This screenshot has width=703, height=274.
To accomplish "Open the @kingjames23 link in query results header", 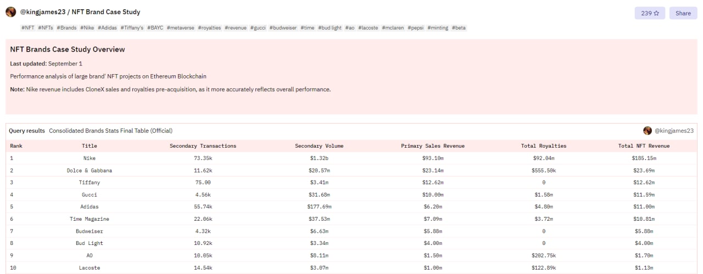I will pos(674,131).
